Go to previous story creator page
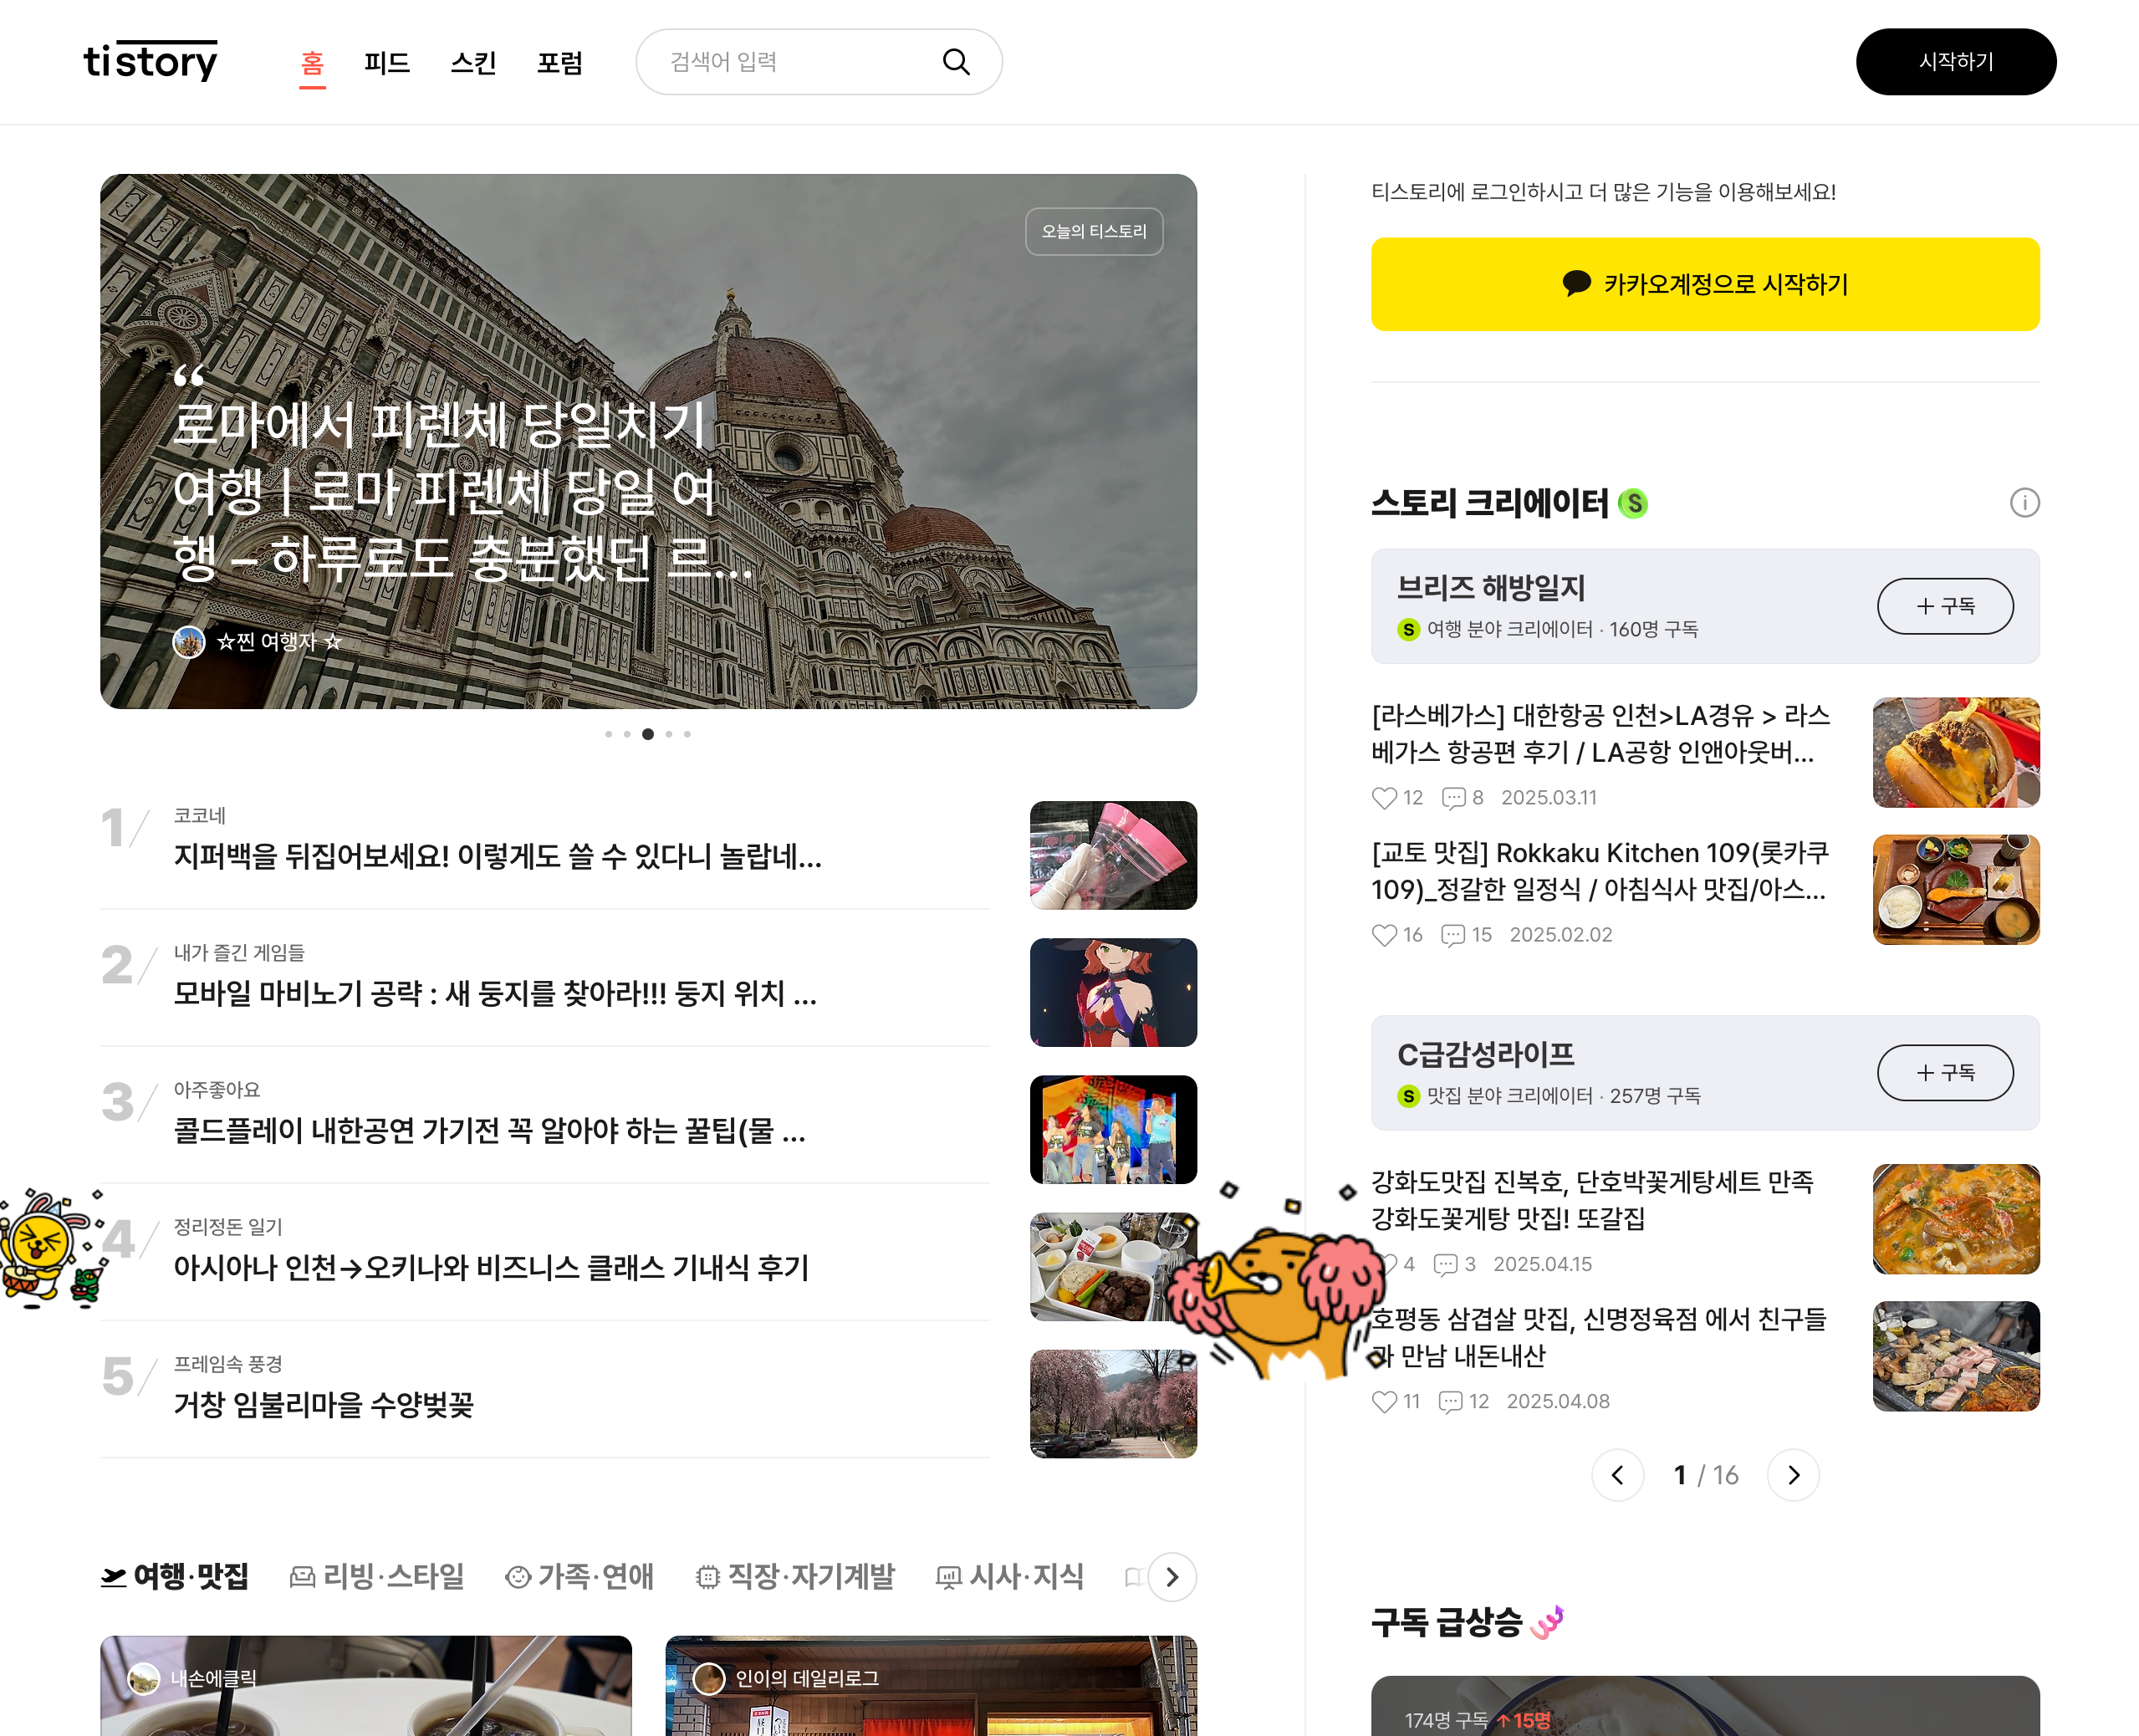Screen dimensions: 2139x1736 pyautogui.click(x=1617, y=1475)
